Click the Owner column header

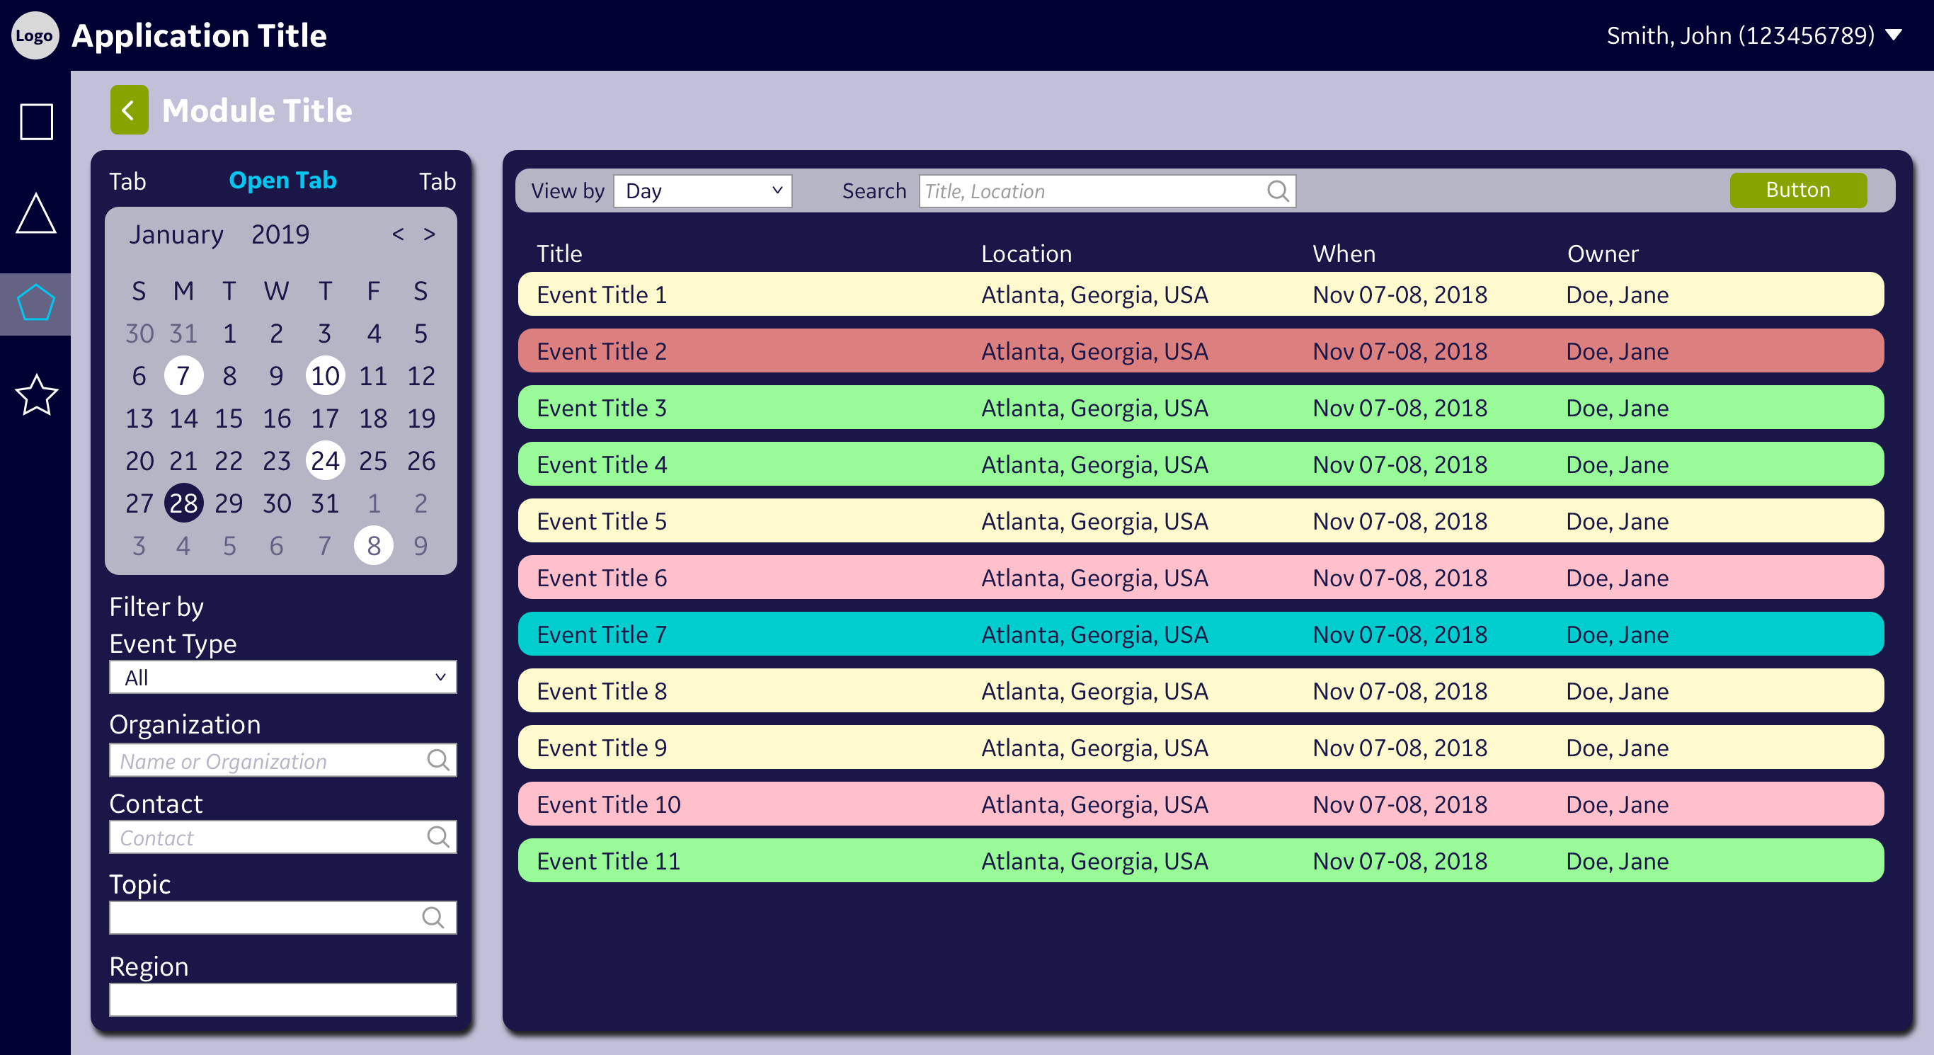pos(1602,253)
